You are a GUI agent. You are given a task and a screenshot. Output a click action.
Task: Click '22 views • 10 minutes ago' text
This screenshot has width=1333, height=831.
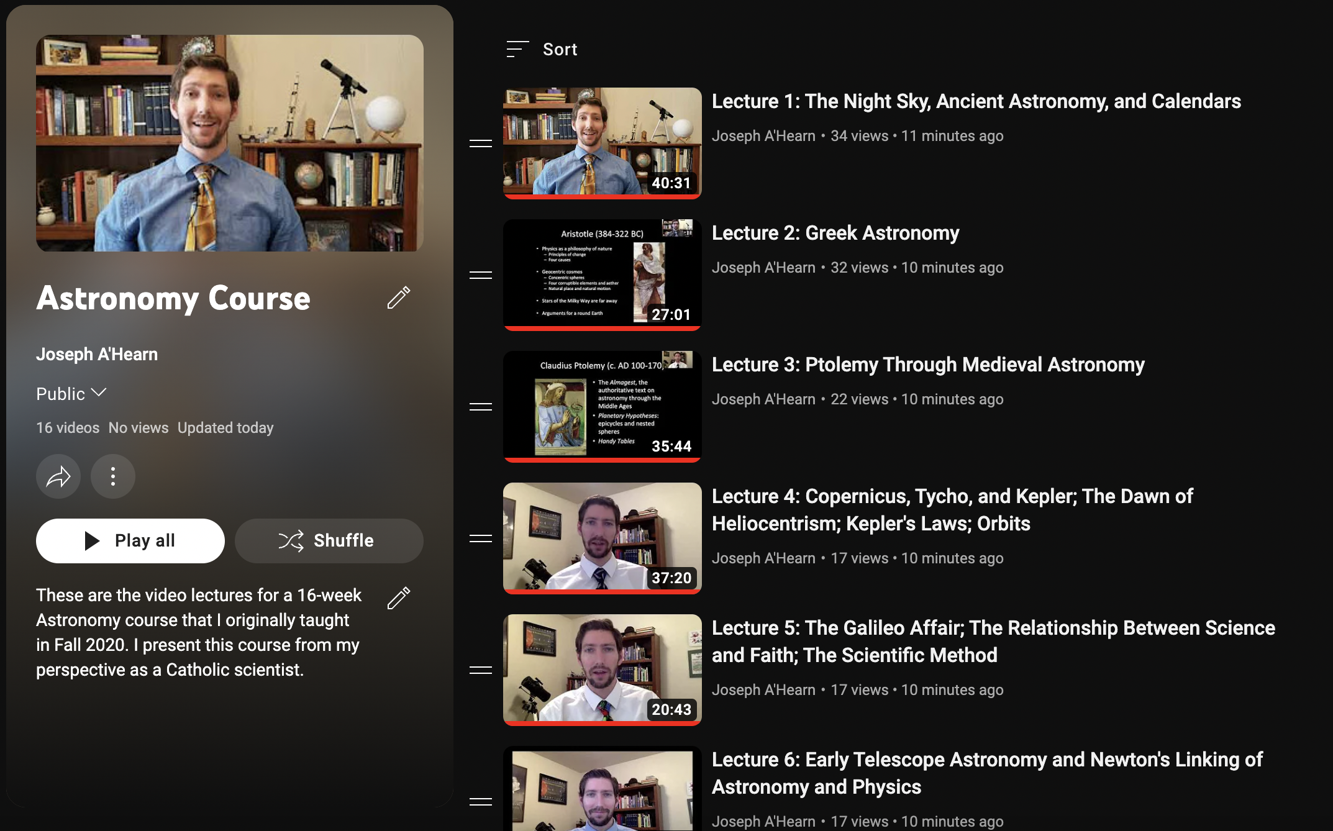click(x=917, y=399)
